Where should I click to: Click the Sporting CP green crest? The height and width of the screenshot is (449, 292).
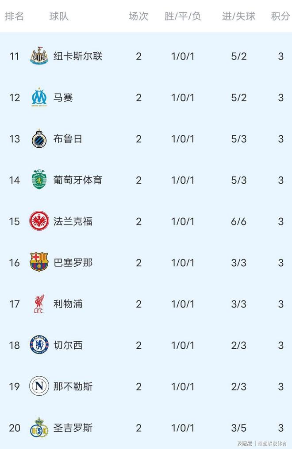tap(39, 180)
